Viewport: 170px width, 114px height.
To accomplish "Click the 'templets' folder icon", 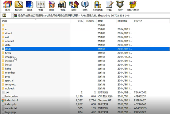I will click(x=3, y=84).
